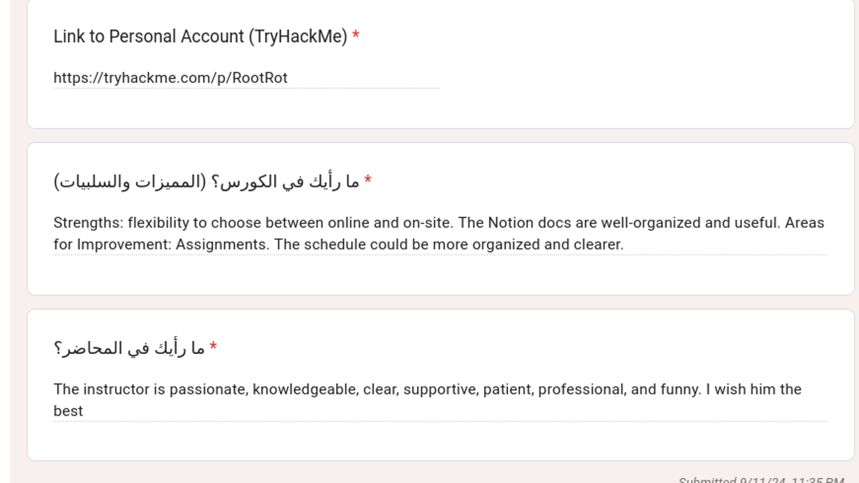Viewport: 859px width, 483px height.
Task: Click the Arabic instructor opinion question title
Action: [130, 348]
